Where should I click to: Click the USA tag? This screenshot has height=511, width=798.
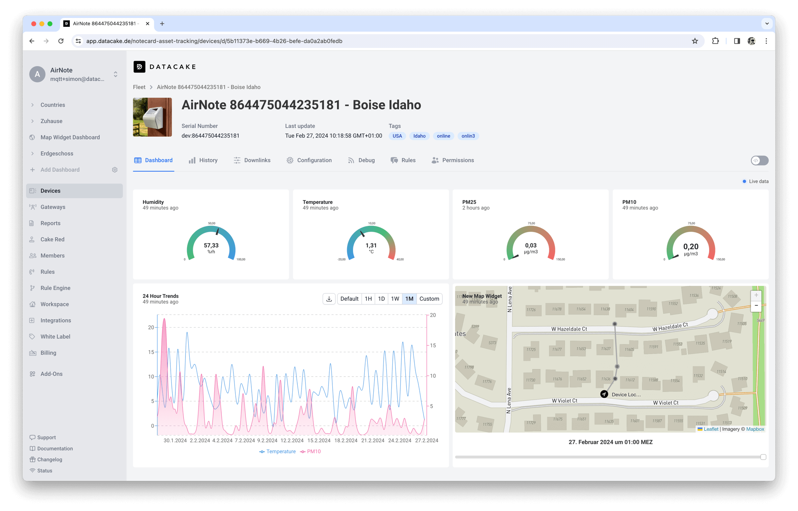pyautogui.click(x=397, y=136)
